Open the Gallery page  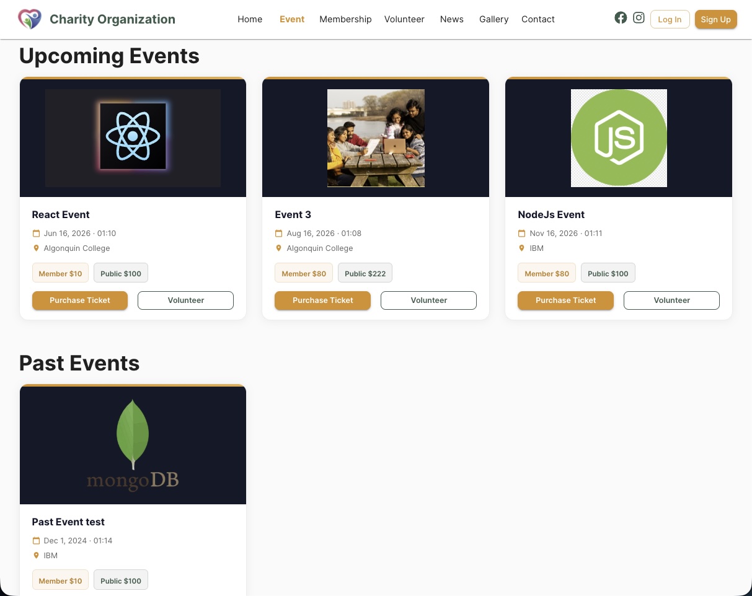494,19
